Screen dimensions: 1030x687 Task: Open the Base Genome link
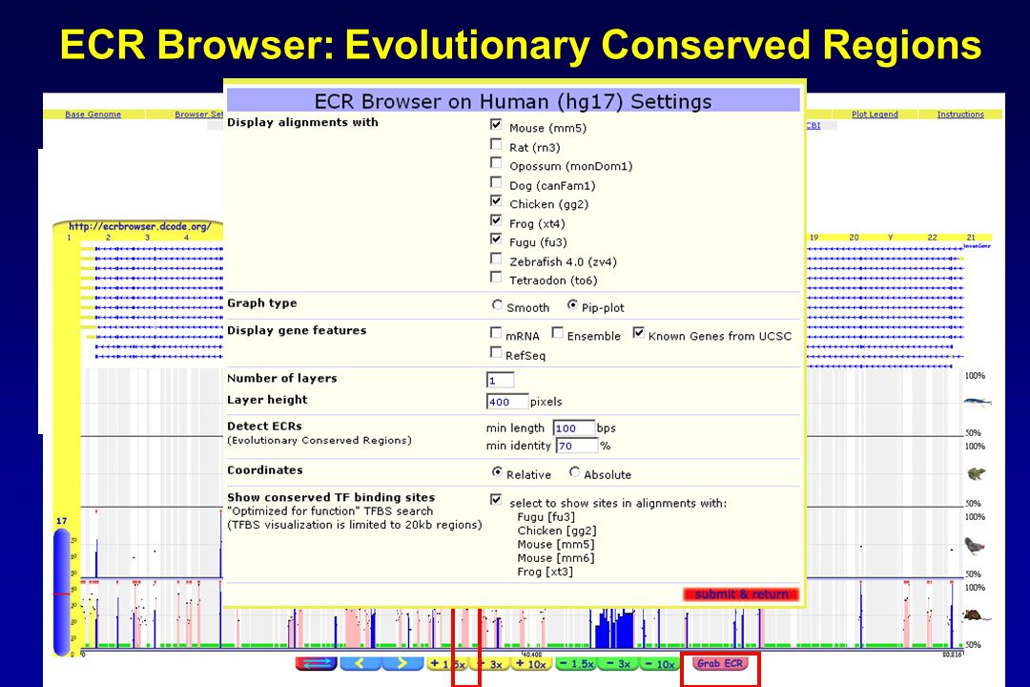tap(93, 114)
